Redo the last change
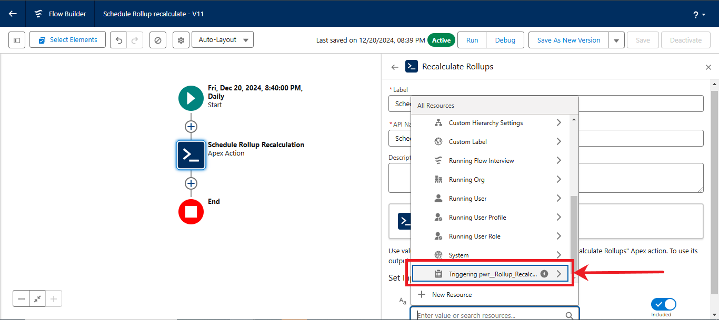 135,40
